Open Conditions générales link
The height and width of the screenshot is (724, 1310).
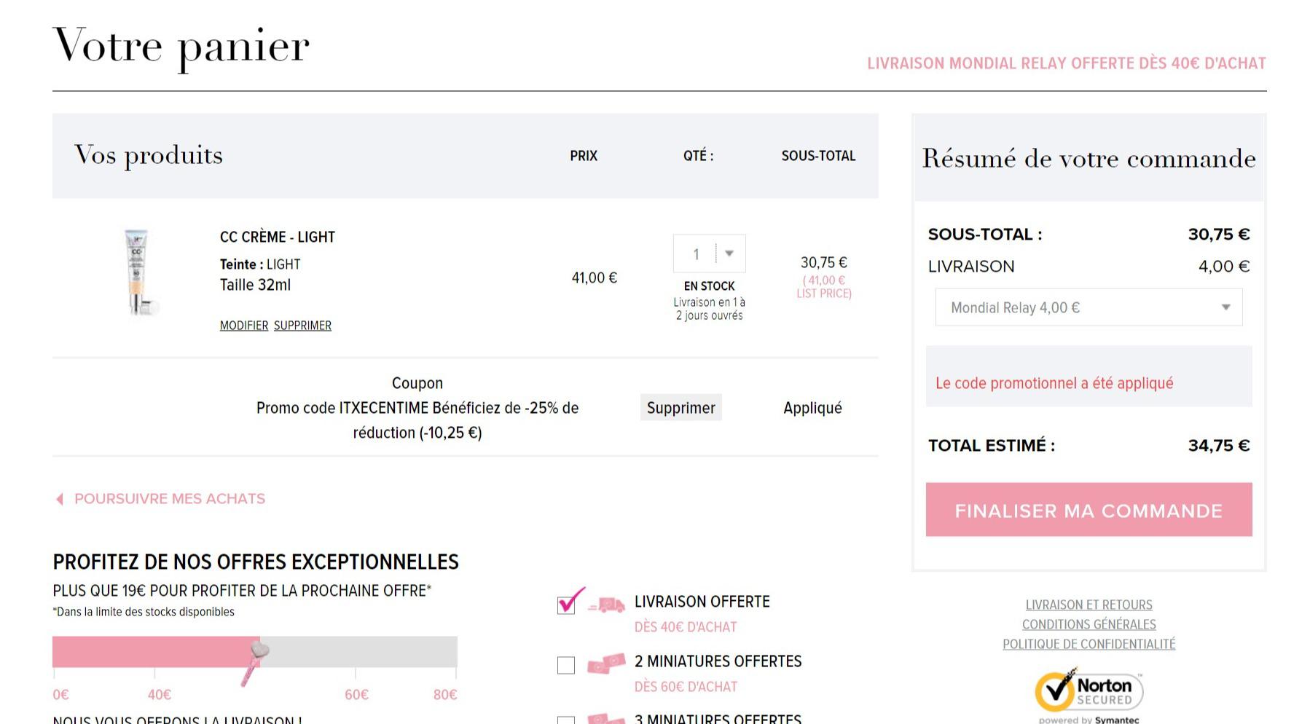1089,624
